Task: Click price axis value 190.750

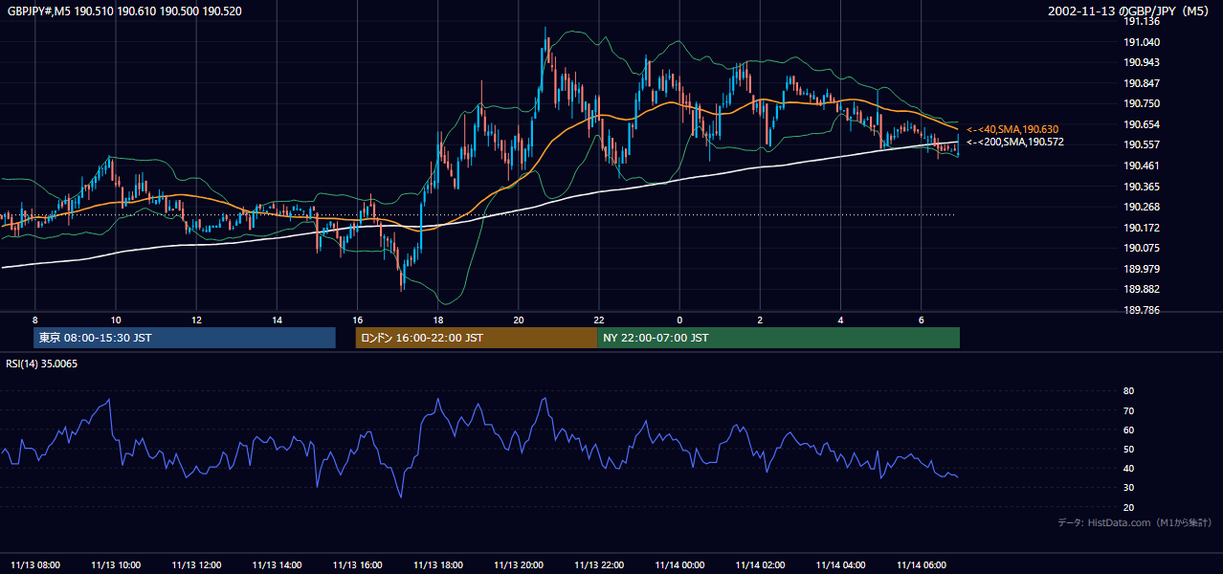Action: click(1142, 103)
